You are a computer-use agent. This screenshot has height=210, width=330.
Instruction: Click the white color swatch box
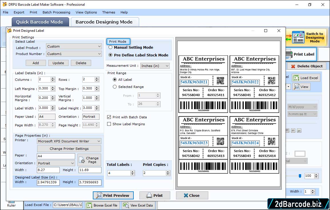point(300,154)
